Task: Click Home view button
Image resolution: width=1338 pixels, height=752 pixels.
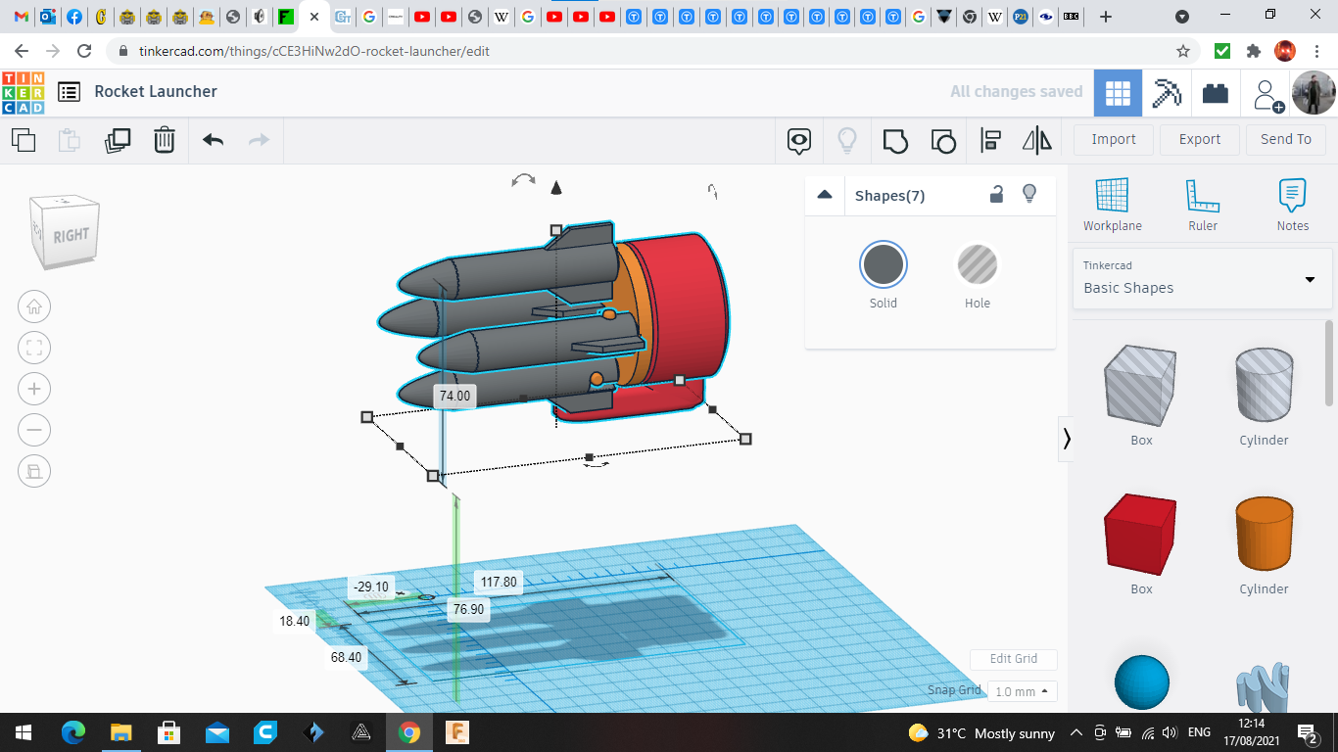Action: pos(34,306)
